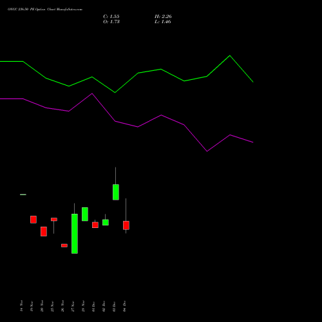Image resolution: width=322 pixels, height=322 pixels.
Task: Select the 02 Dec date label
Action: point(104,306)
